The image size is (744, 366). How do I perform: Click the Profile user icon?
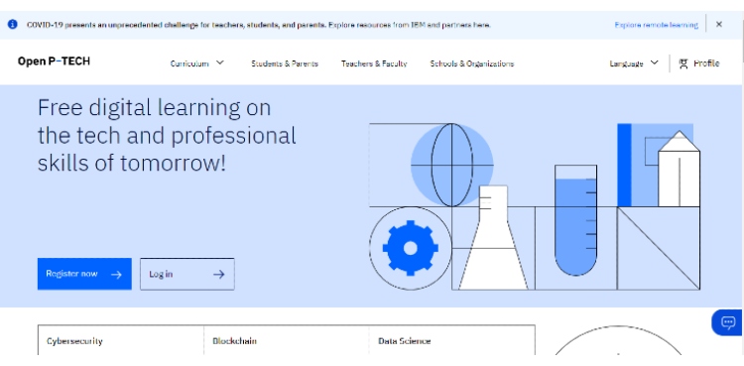click(683, 63)
